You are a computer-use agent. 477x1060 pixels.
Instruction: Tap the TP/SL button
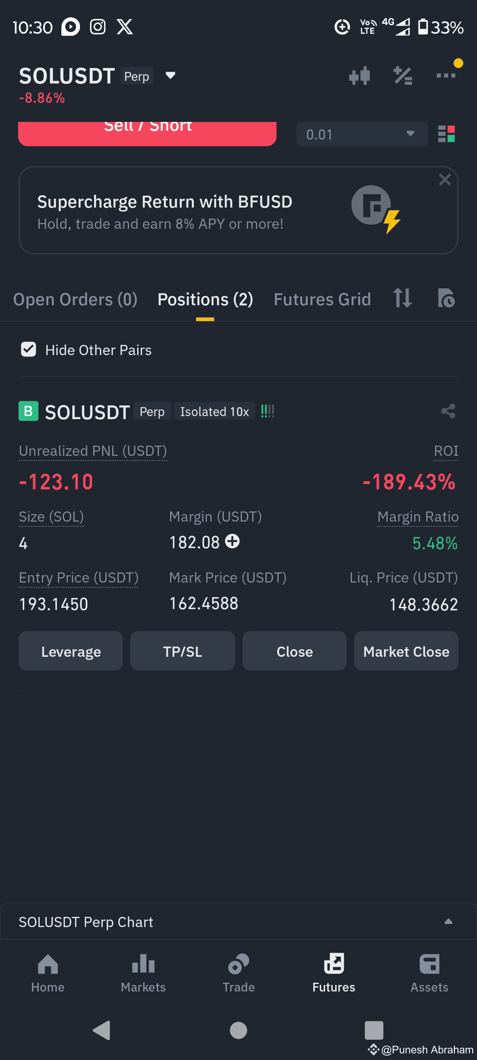[x=182, y=651]
